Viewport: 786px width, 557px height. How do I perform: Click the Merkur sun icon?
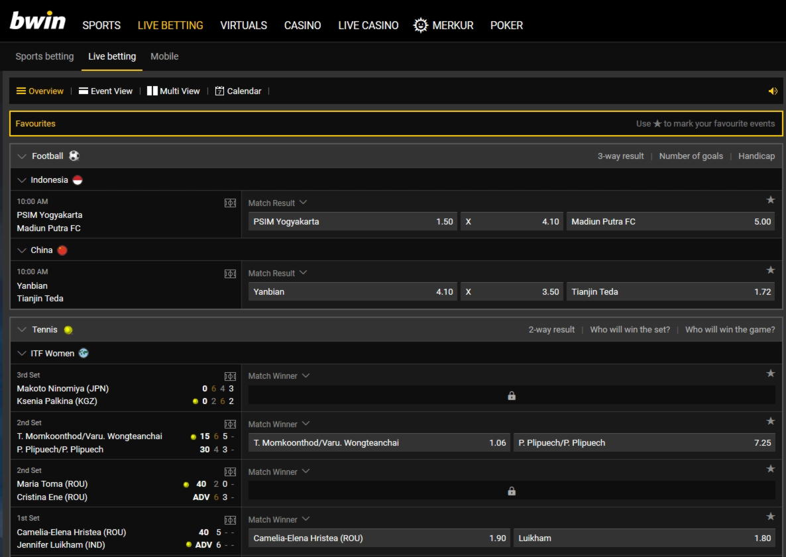tap(421, 25)
